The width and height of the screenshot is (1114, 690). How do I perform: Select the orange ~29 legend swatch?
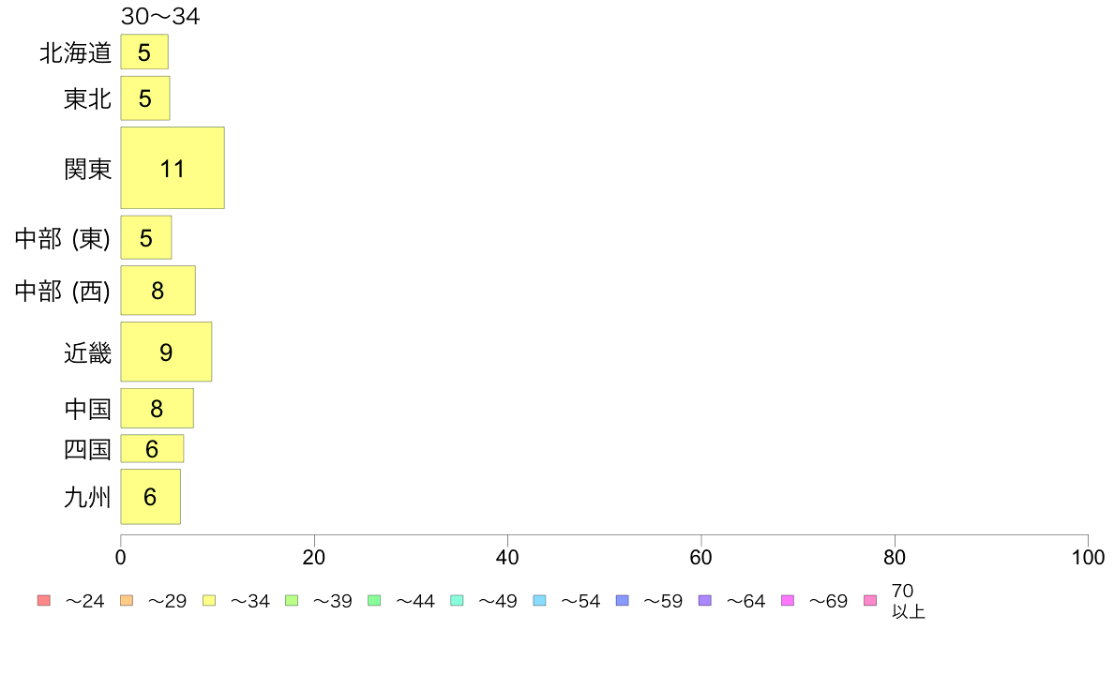pos(127,600)
